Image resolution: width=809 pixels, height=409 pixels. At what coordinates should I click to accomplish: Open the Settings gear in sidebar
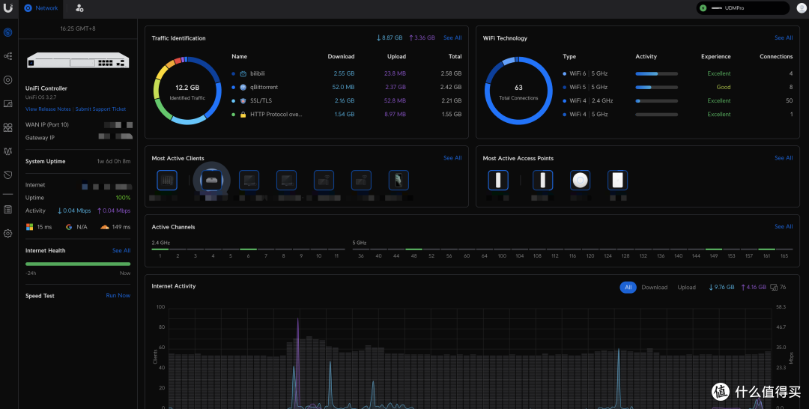click(7, 234)
